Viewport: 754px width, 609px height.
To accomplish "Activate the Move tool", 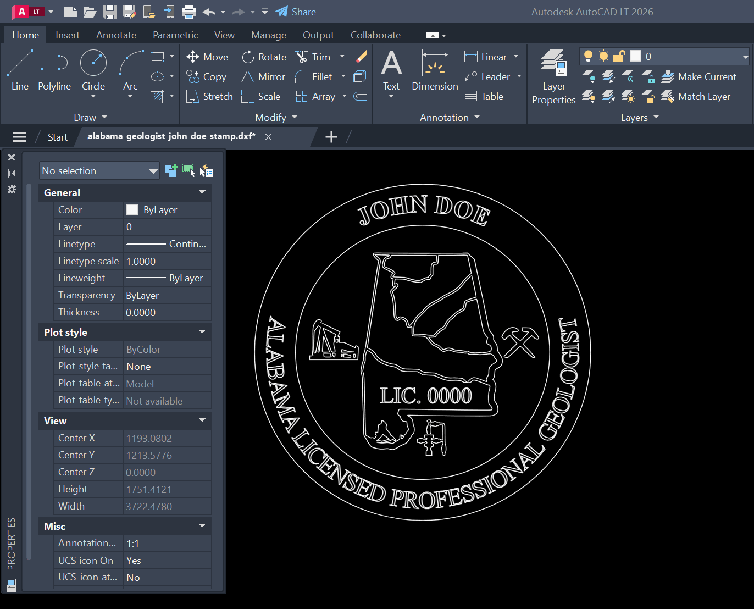I will [207, 57].
